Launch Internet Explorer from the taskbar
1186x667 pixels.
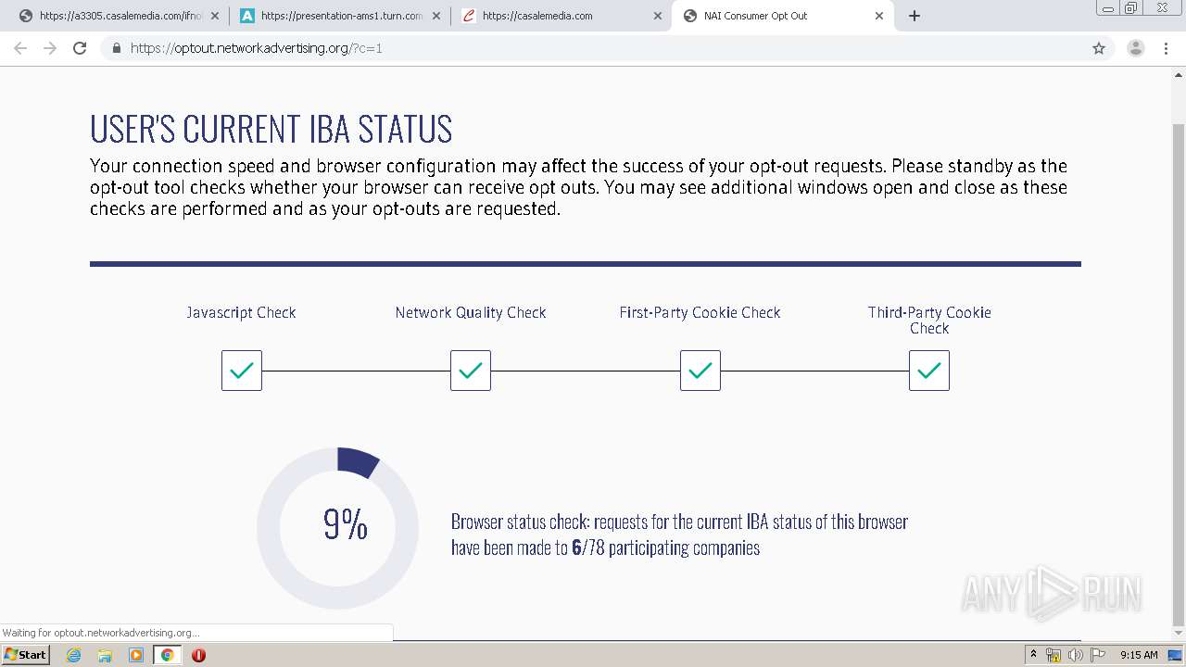click(73, 655)
